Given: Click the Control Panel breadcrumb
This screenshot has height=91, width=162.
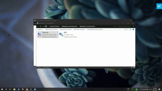Looking at the screenshot, I should (x=54, y=26).
